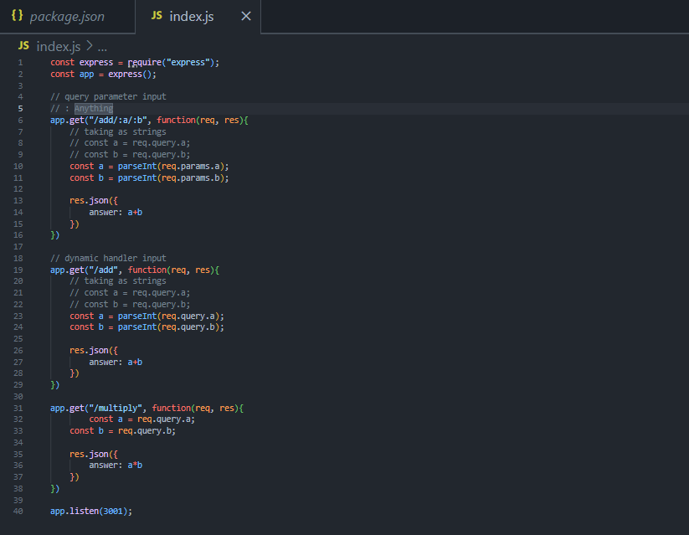Open the index.js breadcrumb item
The height and width of the screenshot is (535, 689).
click(x=59, y=46)
